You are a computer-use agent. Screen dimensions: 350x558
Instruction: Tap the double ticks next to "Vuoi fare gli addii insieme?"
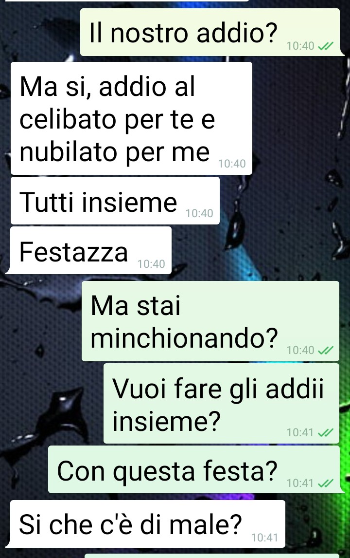325,432
